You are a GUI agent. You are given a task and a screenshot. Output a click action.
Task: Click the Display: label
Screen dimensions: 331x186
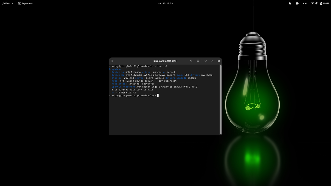click(x=117, y=78)
